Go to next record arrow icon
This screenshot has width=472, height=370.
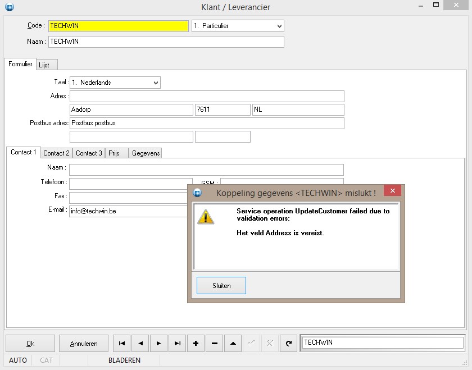tap(158, 343)
